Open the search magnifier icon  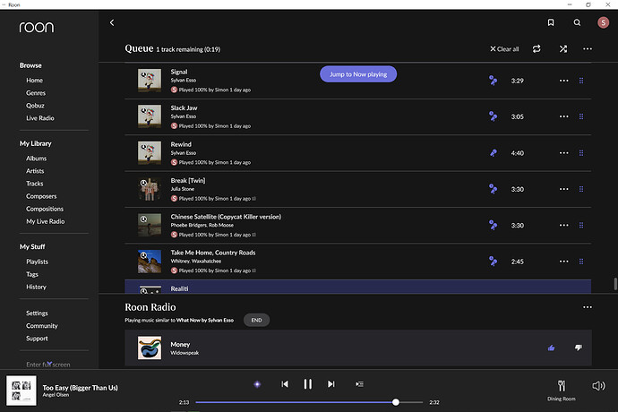tap(577, 23)
